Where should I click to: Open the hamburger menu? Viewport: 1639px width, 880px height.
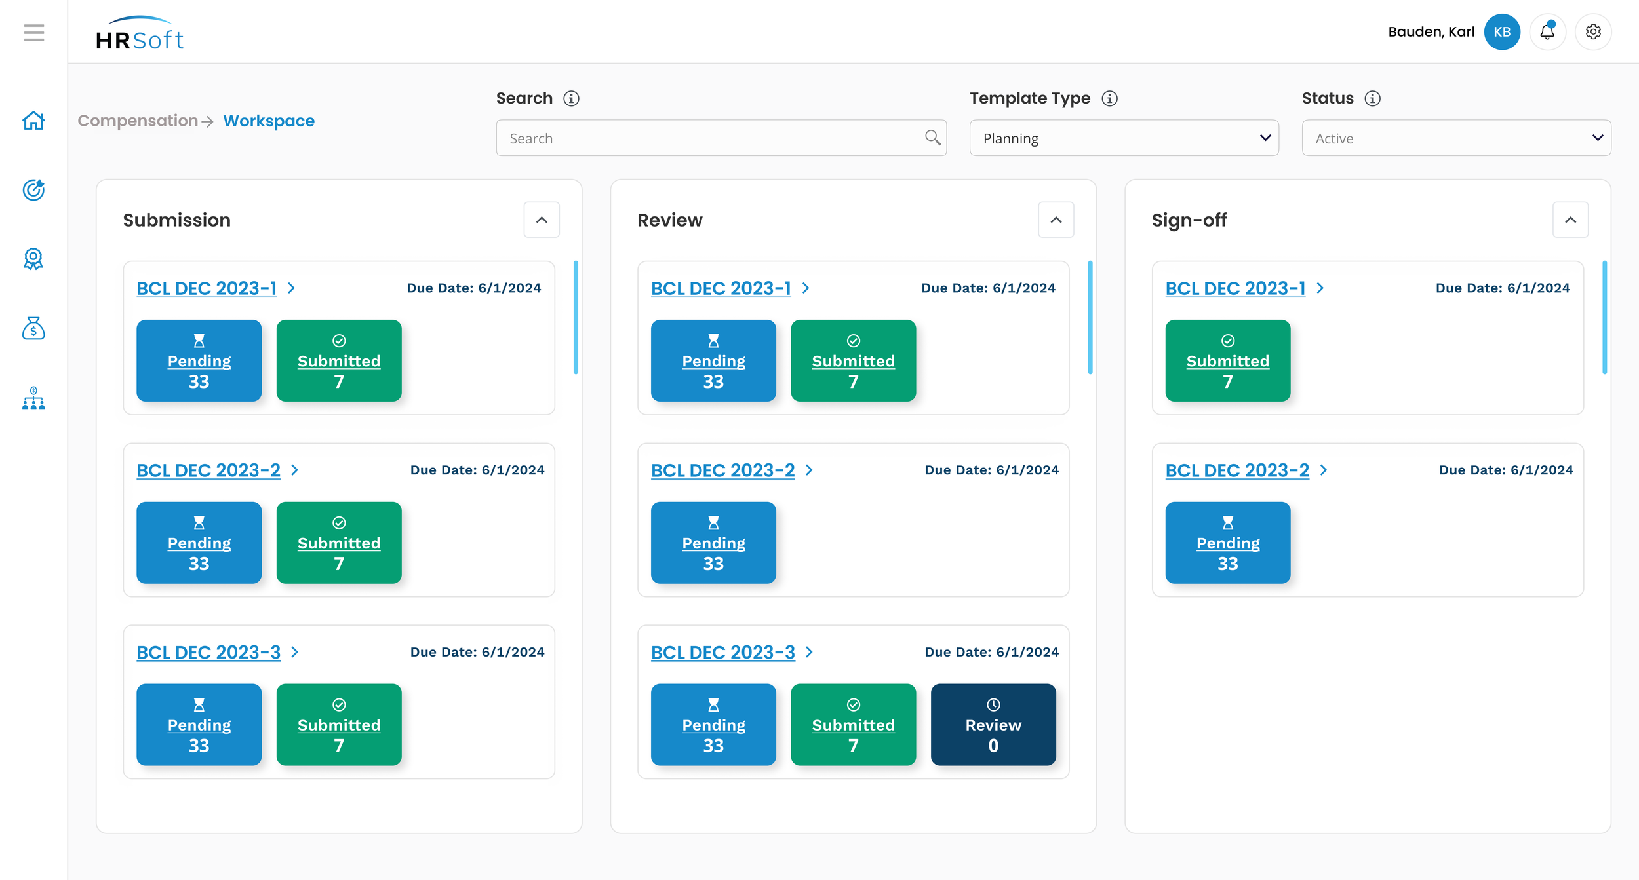click(x=34, y=33)
